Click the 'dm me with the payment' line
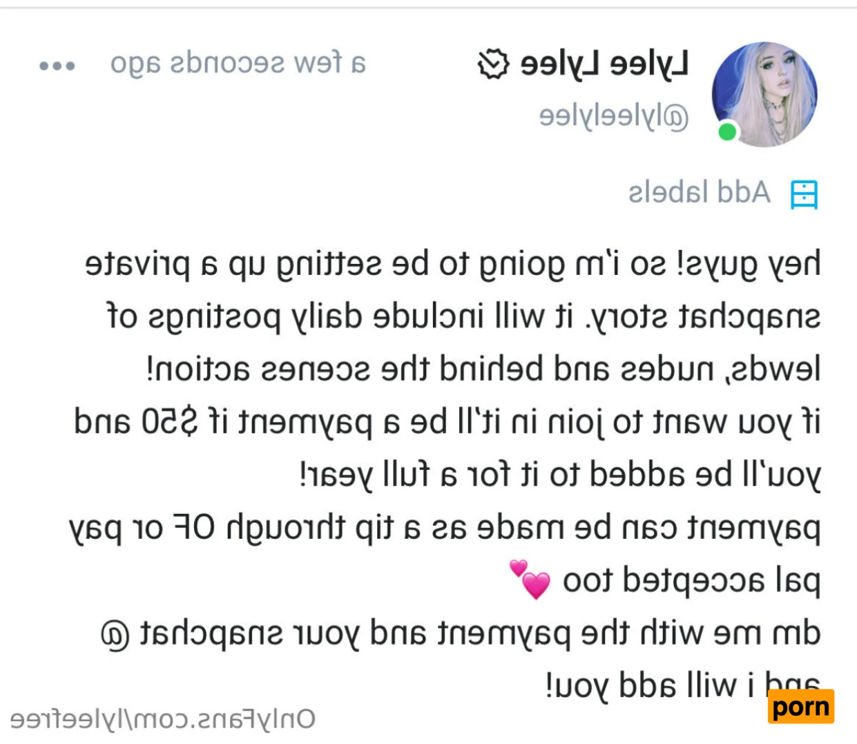This screenshot has width=857, height=744. pos(461,633)
